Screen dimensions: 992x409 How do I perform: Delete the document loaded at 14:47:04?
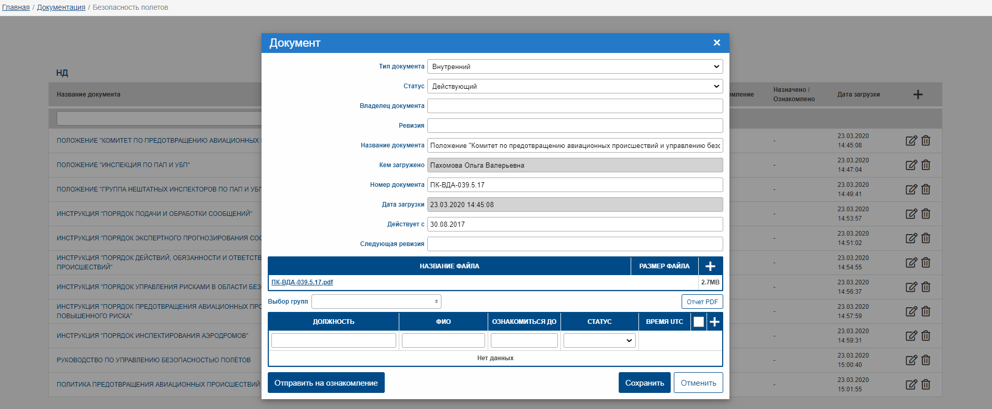coord(926,165)
